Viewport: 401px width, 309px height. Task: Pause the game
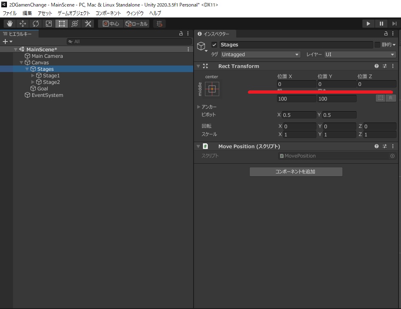tap(381, 24)
